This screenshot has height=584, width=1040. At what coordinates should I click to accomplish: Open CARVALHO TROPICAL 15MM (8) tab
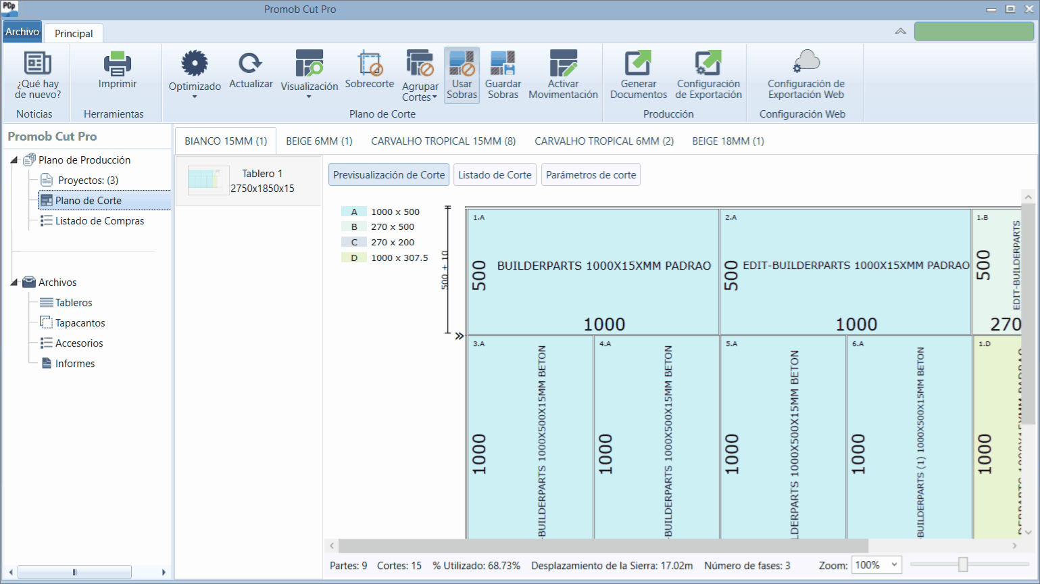point(443,141)
